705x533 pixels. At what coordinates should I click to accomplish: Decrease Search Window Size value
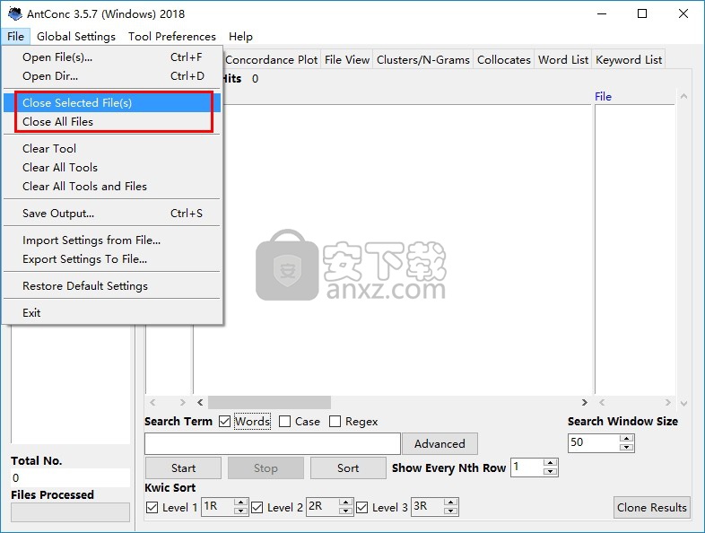(x=626, y=448)
